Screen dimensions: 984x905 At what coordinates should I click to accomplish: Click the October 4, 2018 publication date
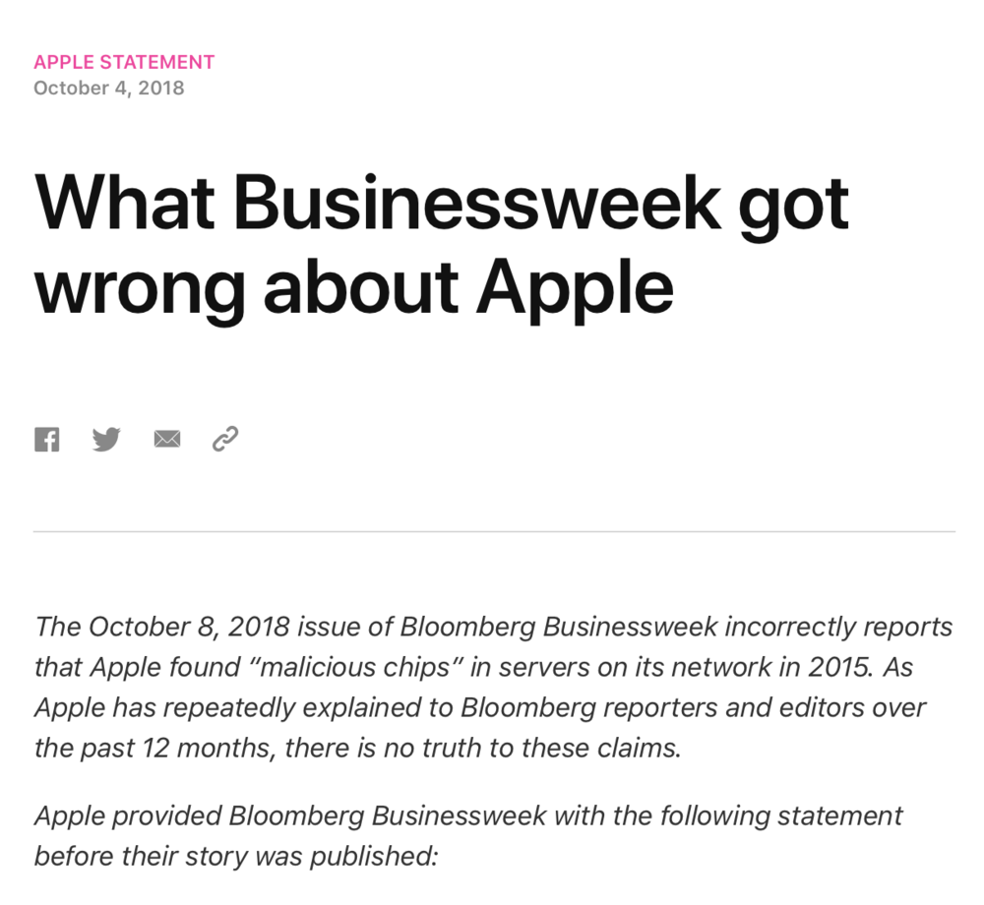[109, 88]
